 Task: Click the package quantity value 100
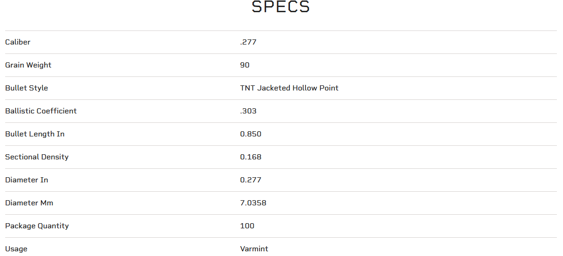247,226
